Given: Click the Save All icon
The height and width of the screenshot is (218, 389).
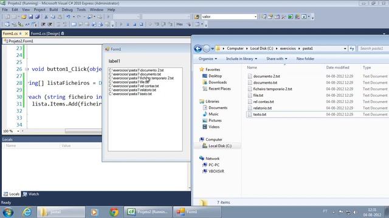Looking at the screenshot, I should coord(38,17).
